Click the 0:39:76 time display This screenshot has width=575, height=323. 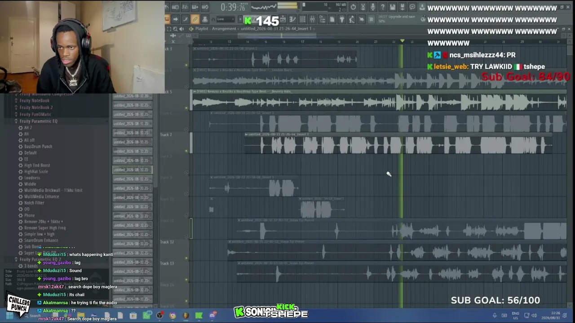click(233, 7)
